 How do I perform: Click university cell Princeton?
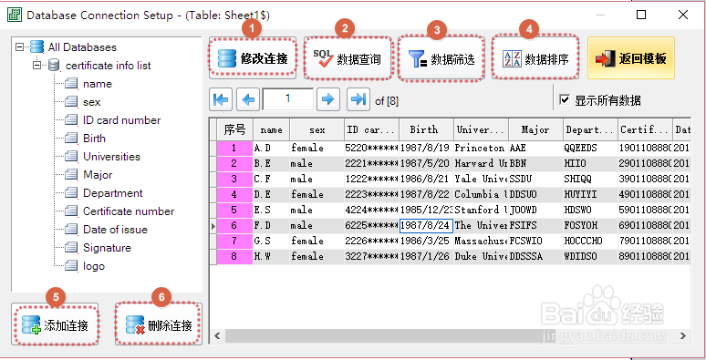click(481, 148)
